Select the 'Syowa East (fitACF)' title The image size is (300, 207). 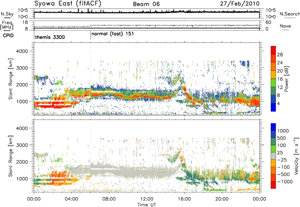coord(68,4)
